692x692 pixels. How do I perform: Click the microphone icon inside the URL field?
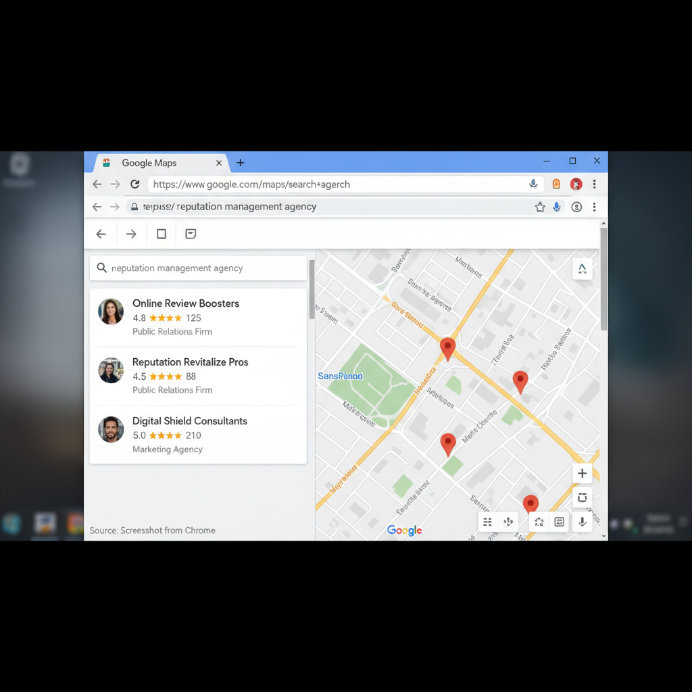click(x=534, y=184)
